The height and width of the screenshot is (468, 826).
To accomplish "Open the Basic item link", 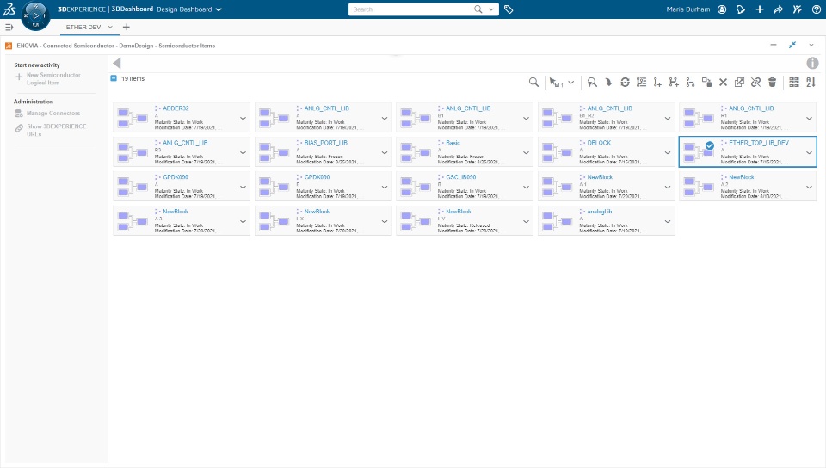I will tap(453, 143).
